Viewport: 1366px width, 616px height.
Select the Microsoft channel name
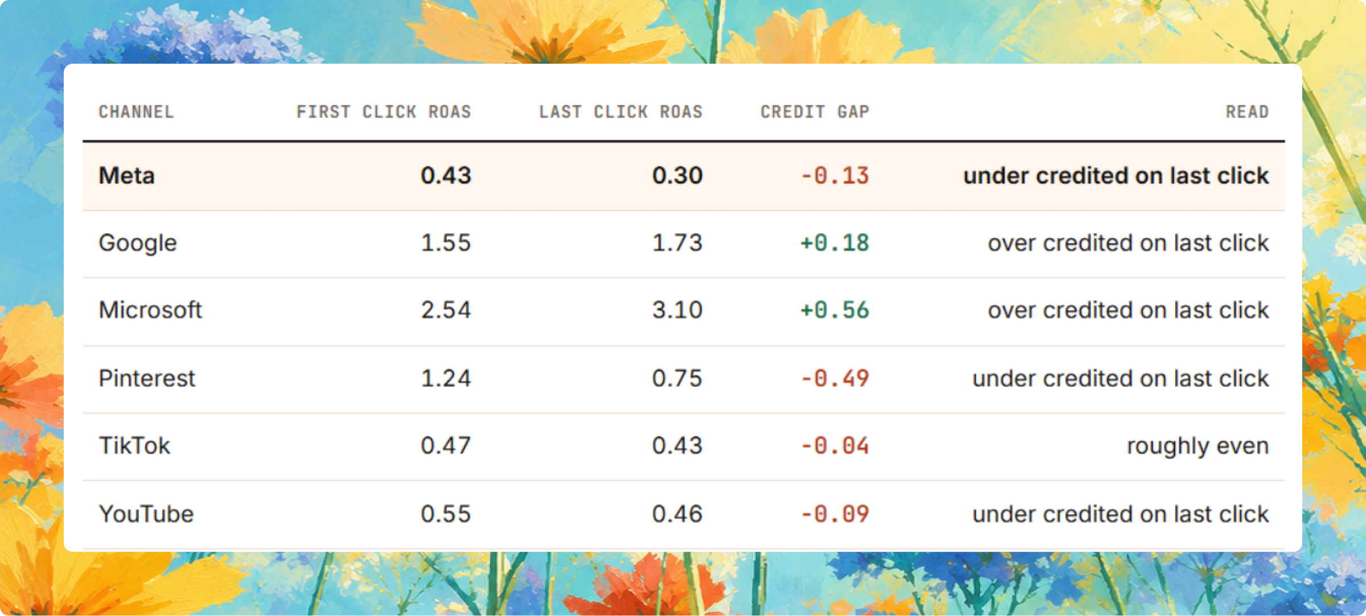coord(150,311)
